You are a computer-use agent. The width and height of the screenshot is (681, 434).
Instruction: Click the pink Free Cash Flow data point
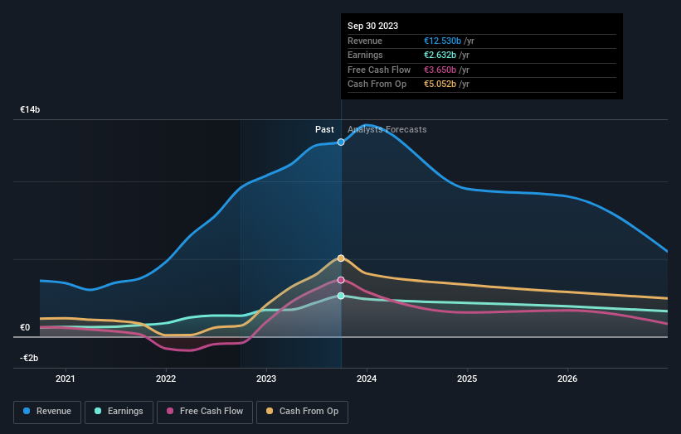[x=341, y=280]
